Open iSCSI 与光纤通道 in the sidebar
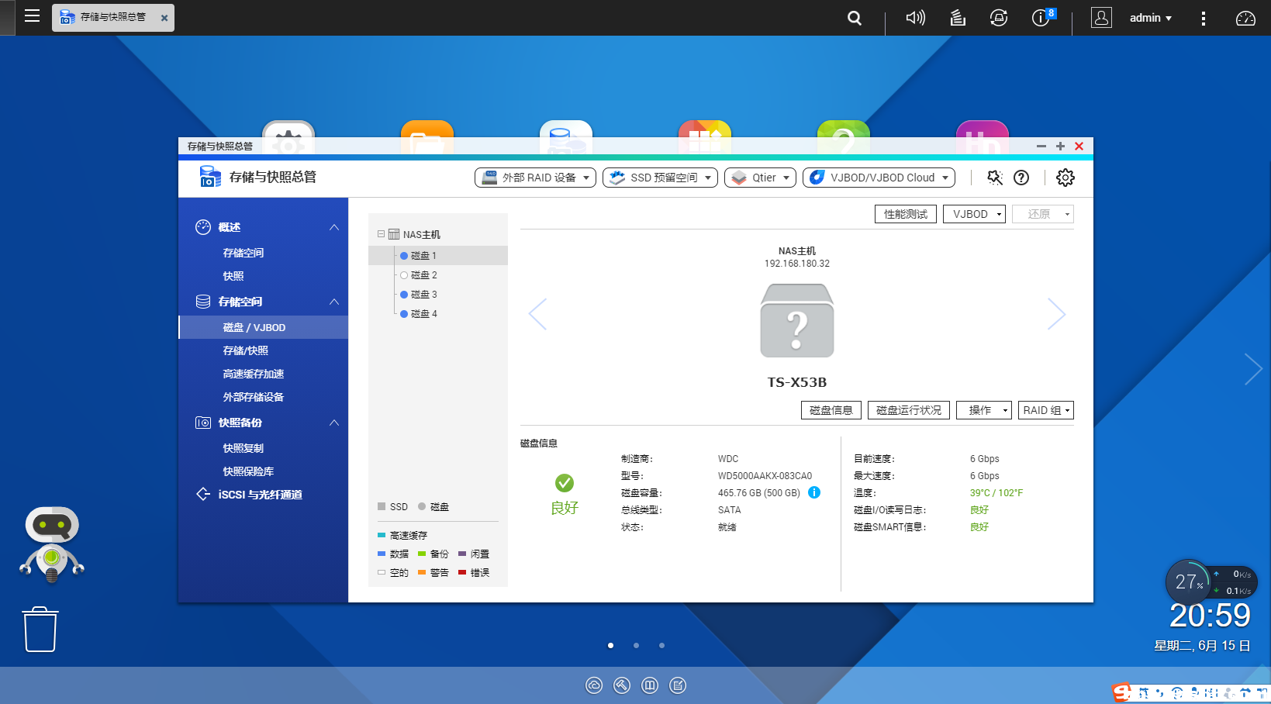This screenshot has height=704, width=1271. (261, 494)
